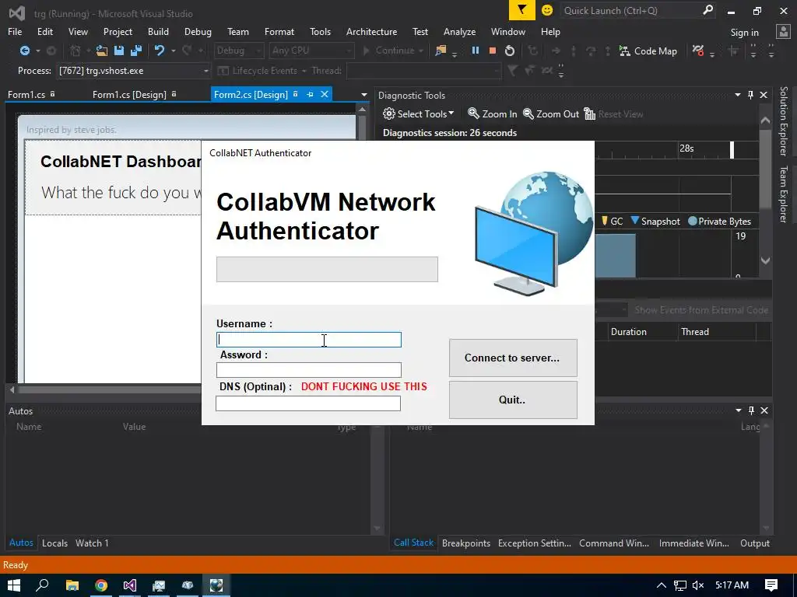Close the Form2.cs [Design] tab

coord(325,94)
